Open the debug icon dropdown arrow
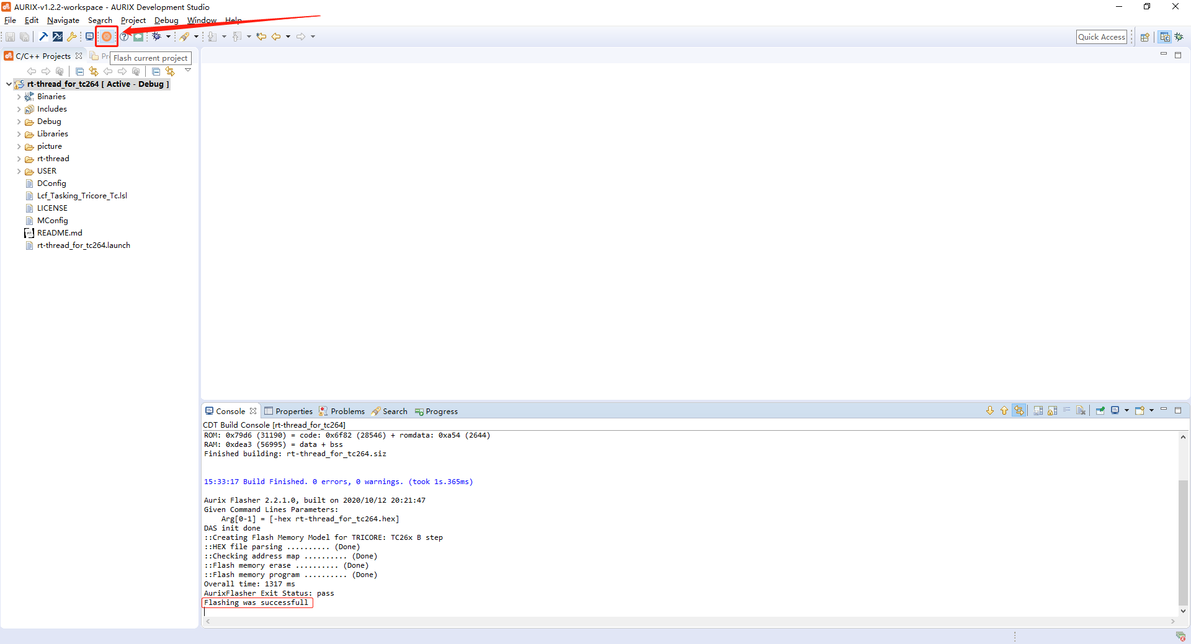 [x=168, y=37]
